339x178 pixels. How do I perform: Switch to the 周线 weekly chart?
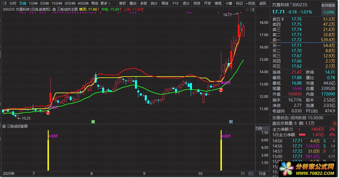pyautogui.click(x=95, y=3)
